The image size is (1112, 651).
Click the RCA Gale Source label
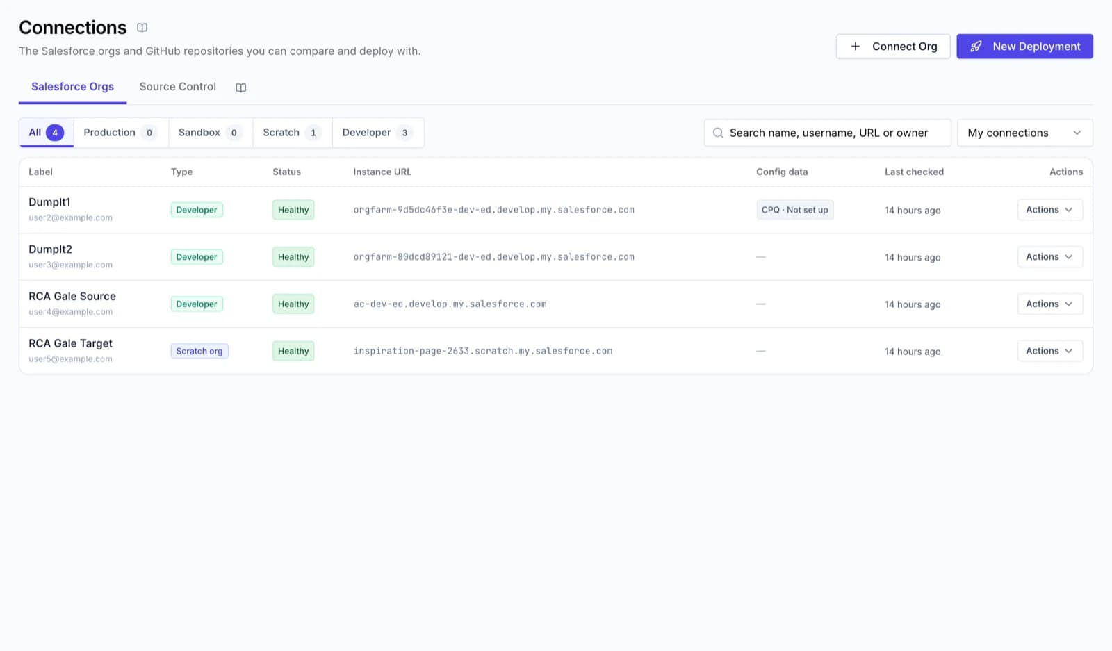click(72, 297)
